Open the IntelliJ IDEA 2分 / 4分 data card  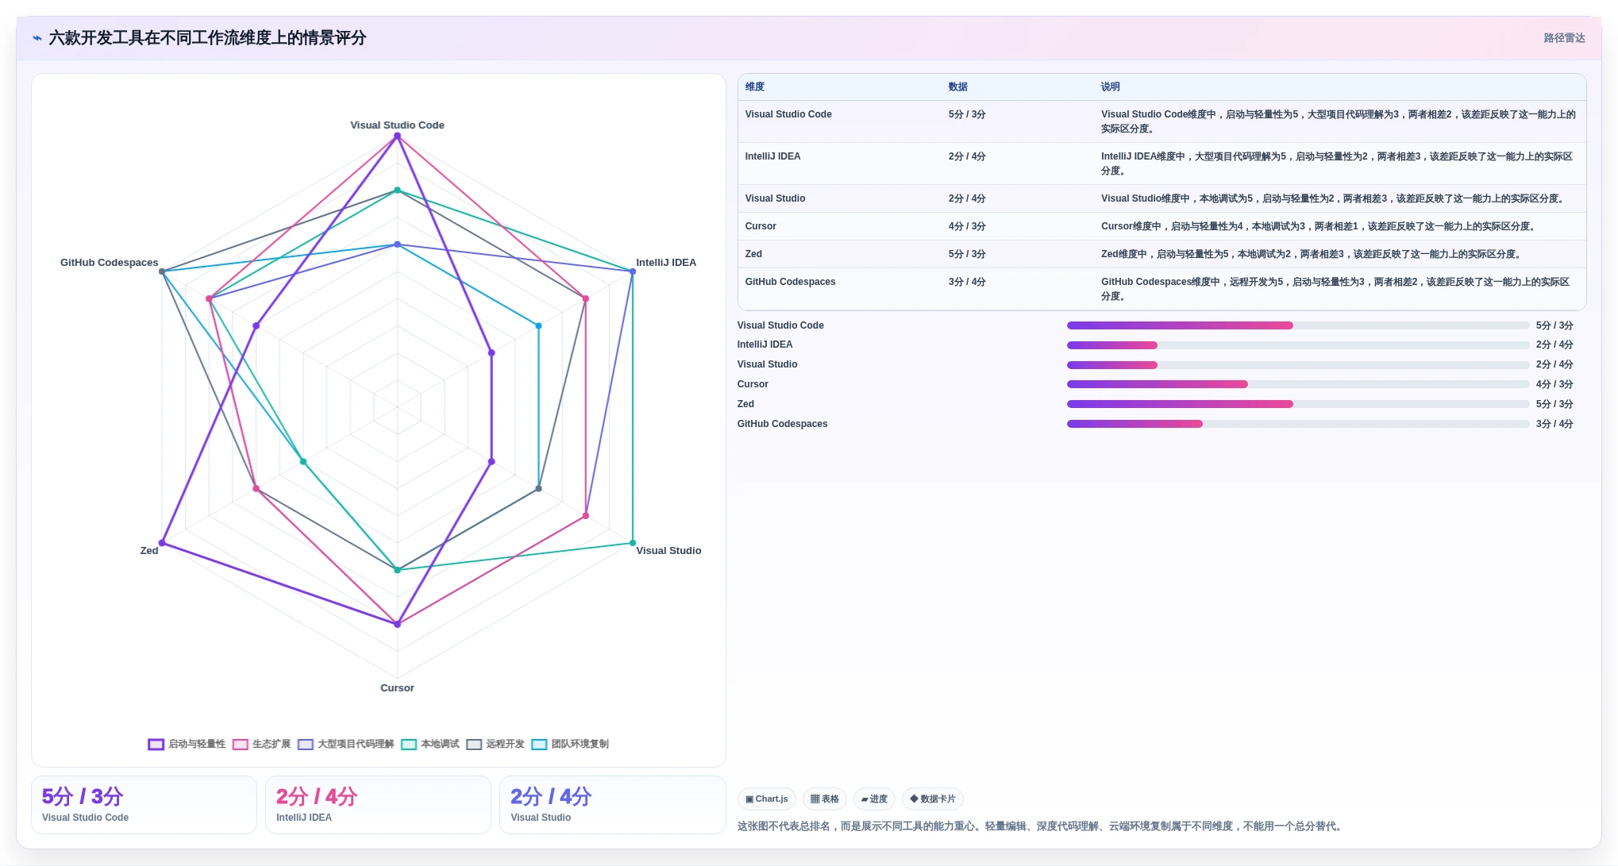378,805
